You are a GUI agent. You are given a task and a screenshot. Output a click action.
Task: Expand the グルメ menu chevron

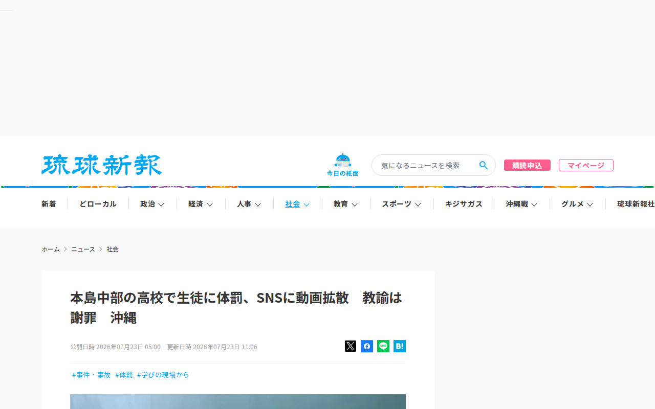click(x=590, y=204)
